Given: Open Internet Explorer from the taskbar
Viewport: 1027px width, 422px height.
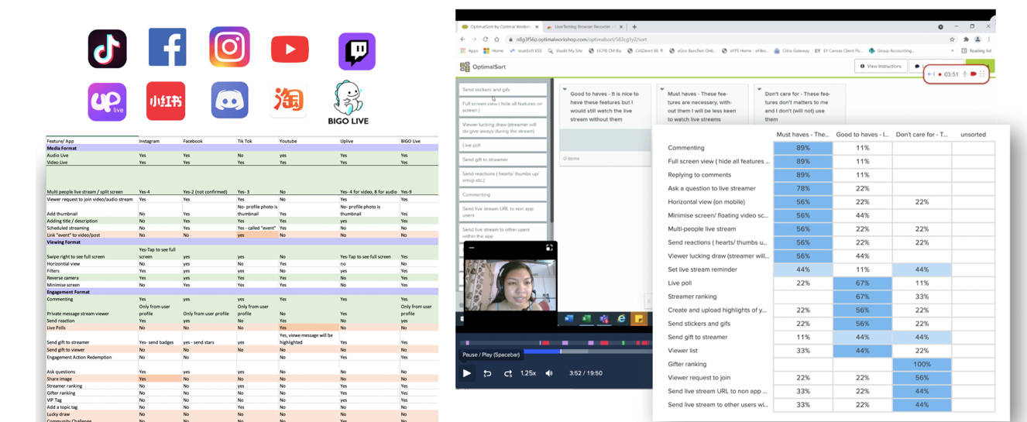Looking at the screenshot, I should (x=621, y=319).
